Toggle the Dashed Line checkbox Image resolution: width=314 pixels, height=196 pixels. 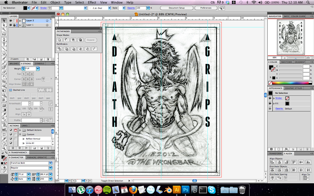(11, 90)
